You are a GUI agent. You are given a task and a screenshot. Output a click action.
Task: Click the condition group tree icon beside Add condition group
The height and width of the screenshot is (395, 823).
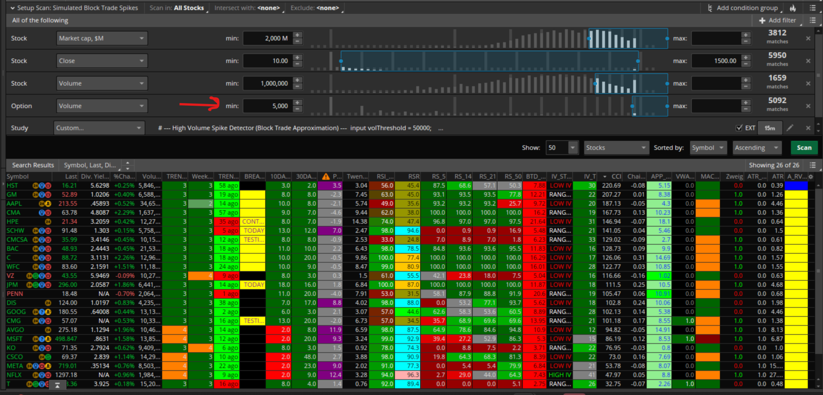710,8
